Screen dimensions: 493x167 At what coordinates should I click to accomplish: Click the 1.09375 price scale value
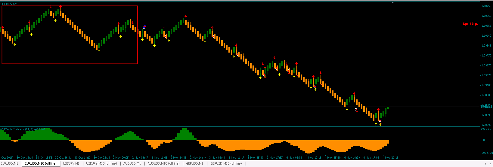coord(486,75)
